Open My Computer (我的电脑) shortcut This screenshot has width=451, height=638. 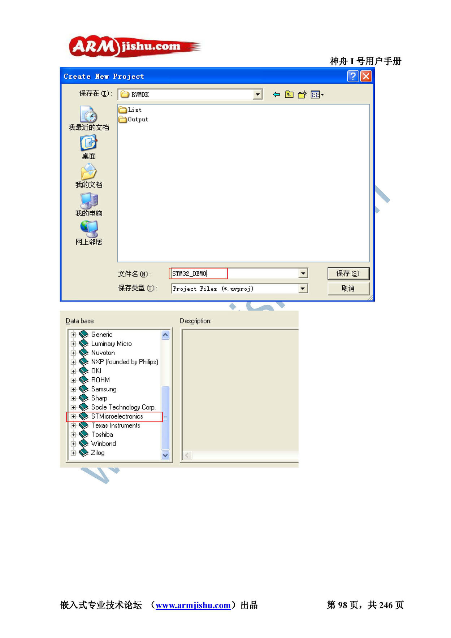[89, 204]
